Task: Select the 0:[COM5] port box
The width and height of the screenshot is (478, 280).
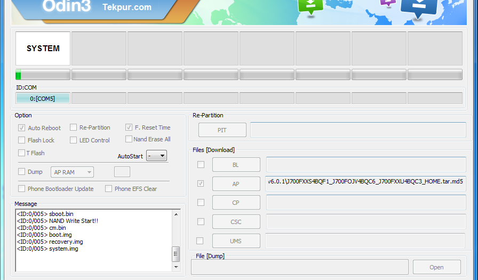Action: pos(43,99)
